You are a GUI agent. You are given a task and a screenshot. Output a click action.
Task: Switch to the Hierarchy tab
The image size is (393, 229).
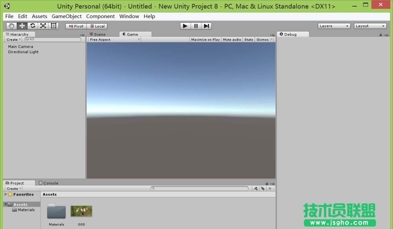(x=19, y=34)
